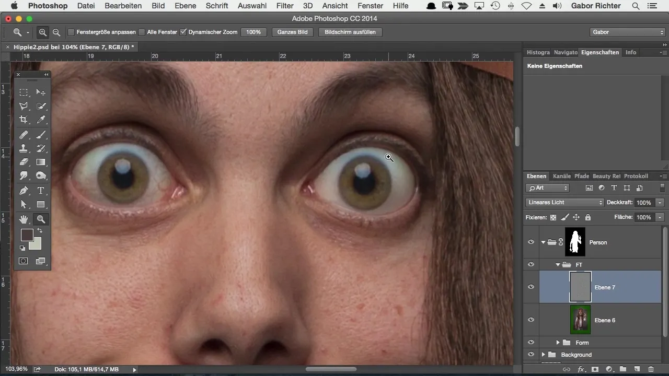Hide the Background group
The height and width of the screenshot is (376, 669).
531,355
